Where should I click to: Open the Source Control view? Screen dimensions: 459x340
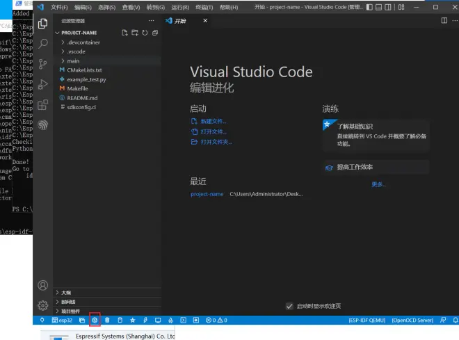click(42, 64)
